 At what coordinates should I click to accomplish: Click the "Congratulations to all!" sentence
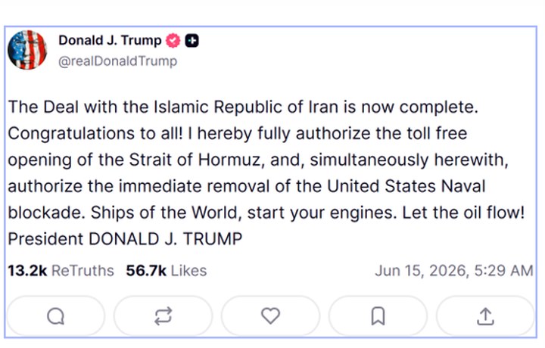[95, 134]
